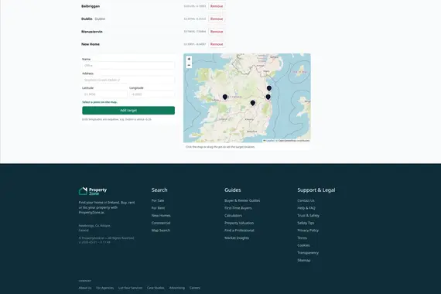
Task: Open the About Us link
Action: 85,288
